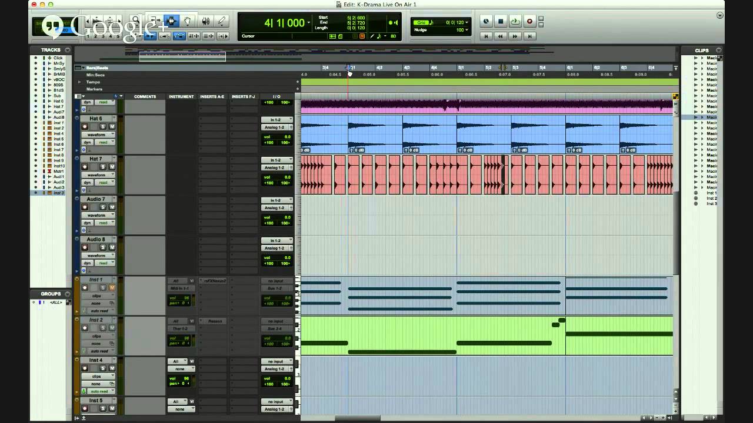
Task: Mute the Hat 7 track
Action: coord(112,167)
